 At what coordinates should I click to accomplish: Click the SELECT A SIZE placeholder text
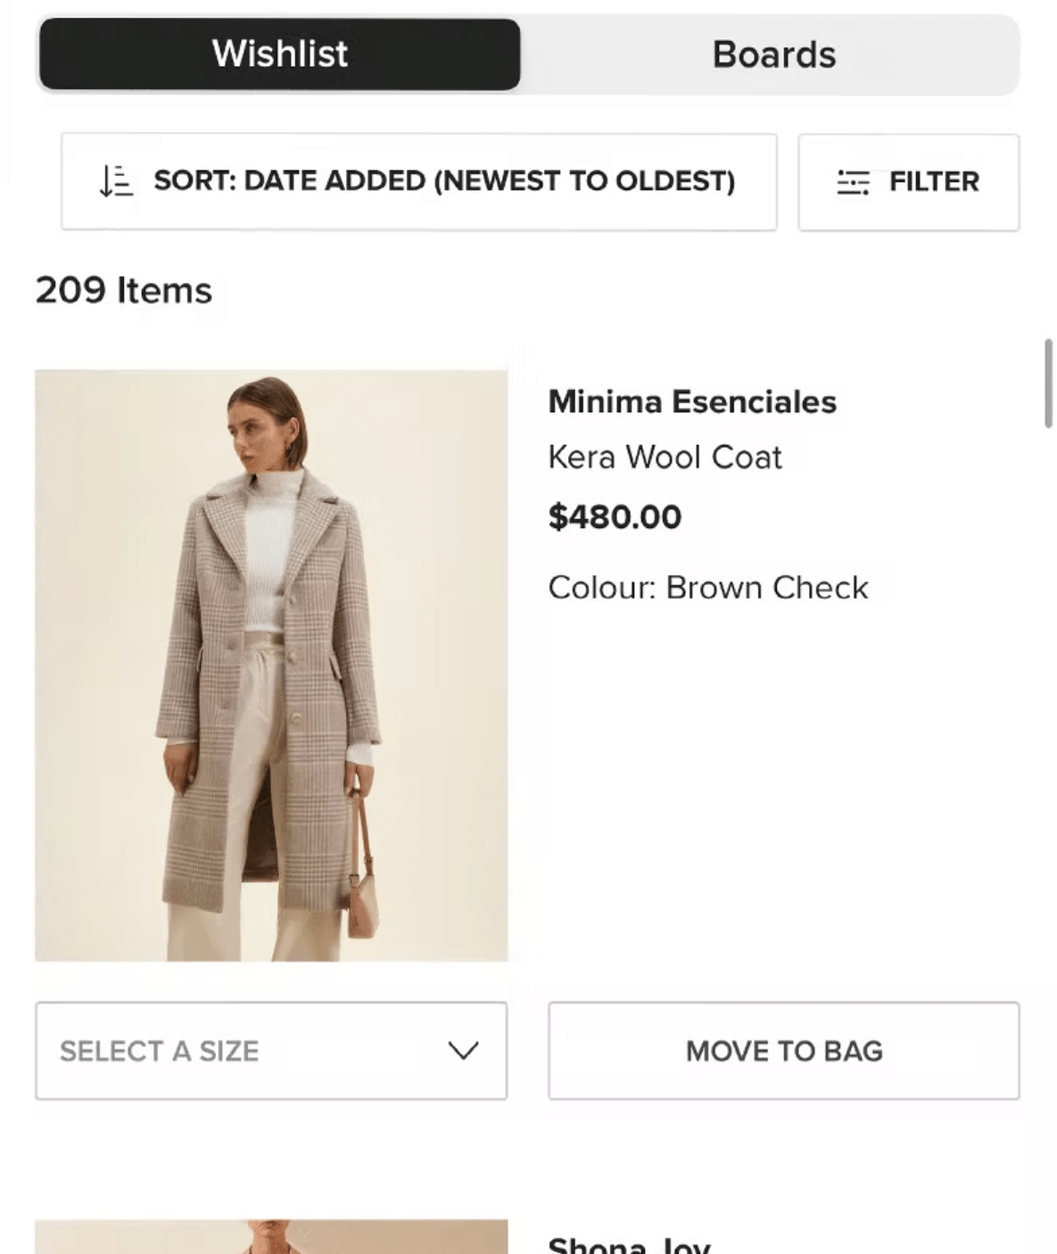[x=159, y=1051]
